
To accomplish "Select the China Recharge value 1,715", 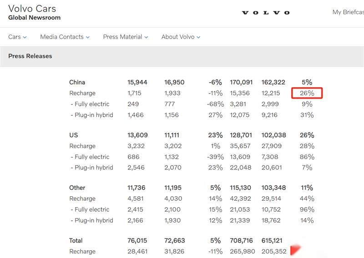I will pos(134,93).
